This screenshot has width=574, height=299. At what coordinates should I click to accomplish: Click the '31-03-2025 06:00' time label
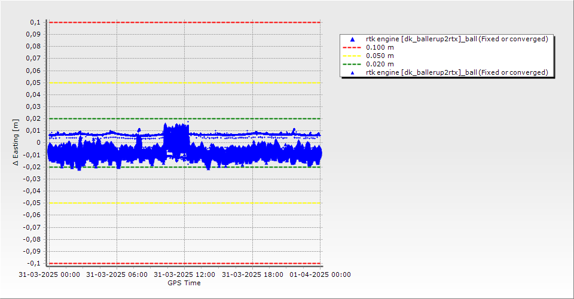(117, 274)
